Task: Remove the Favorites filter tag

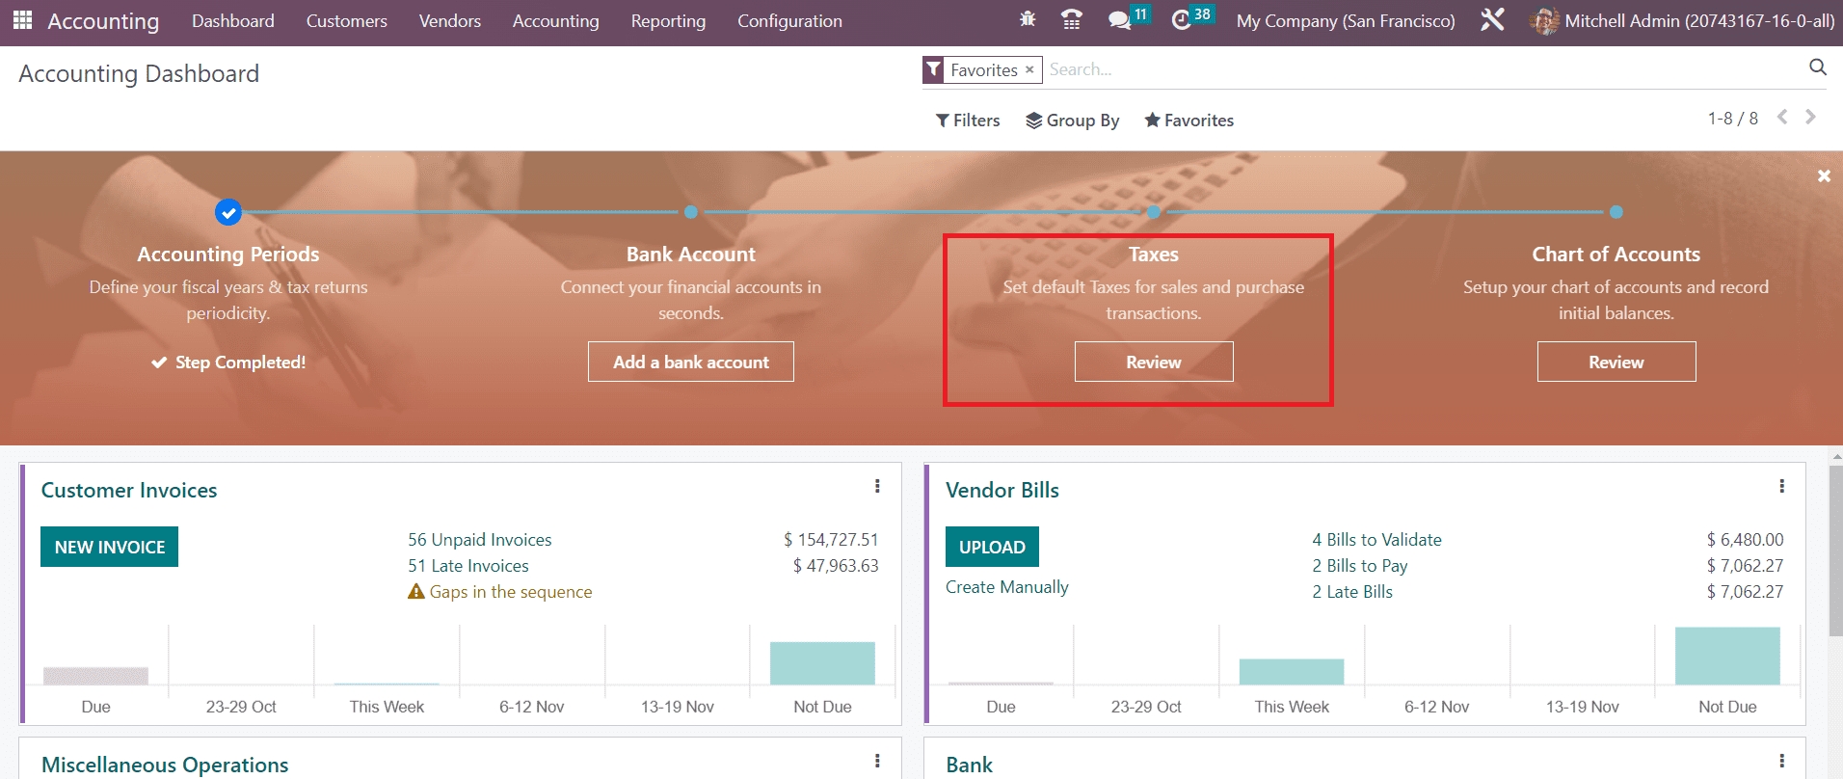Action: click(1029, 69)
